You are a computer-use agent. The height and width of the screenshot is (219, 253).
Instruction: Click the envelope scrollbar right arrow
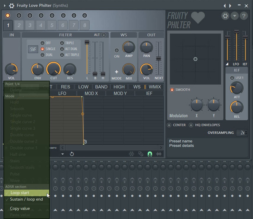click(161, 147)
